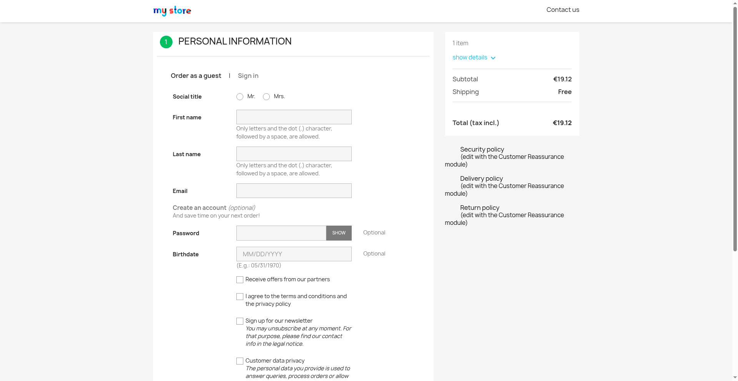Select the Mr. social title
This screenshot has height=381, width=738.
(240, 97)
